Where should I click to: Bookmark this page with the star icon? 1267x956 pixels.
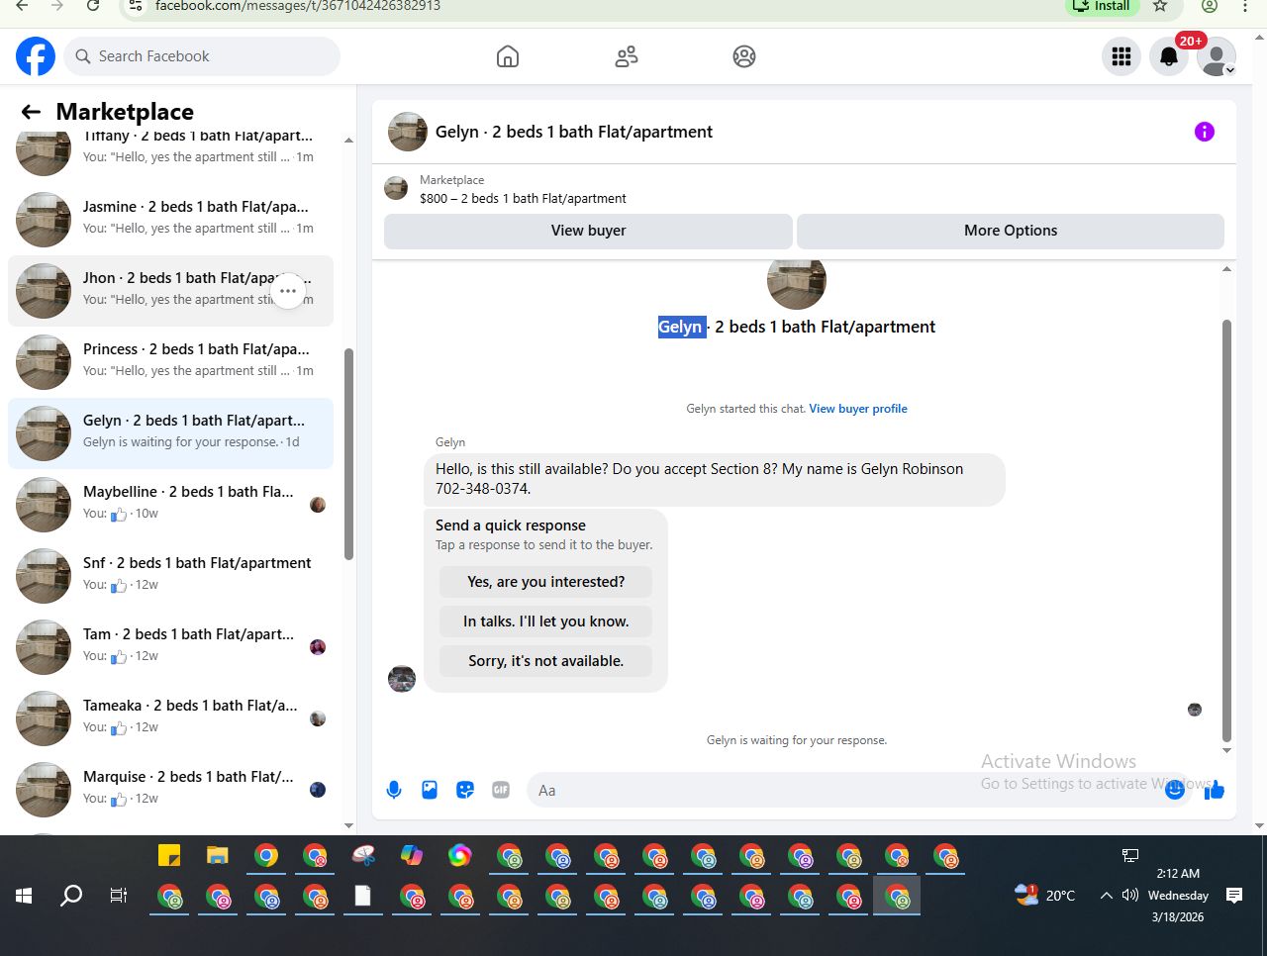pos(1160,6)
